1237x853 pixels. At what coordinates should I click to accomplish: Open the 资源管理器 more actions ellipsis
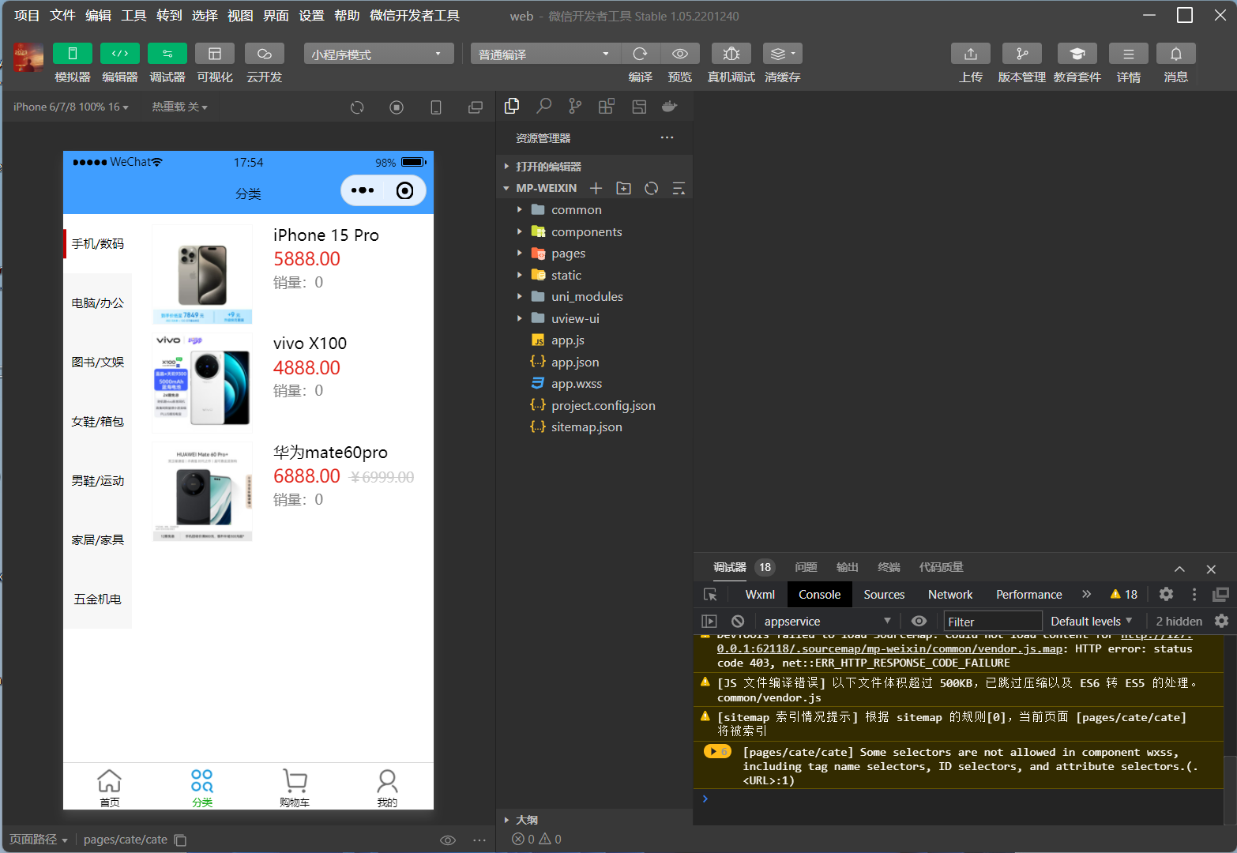(x=667, y=137)
